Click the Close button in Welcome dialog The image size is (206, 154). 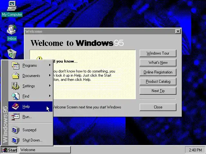[x=158, y=107]
